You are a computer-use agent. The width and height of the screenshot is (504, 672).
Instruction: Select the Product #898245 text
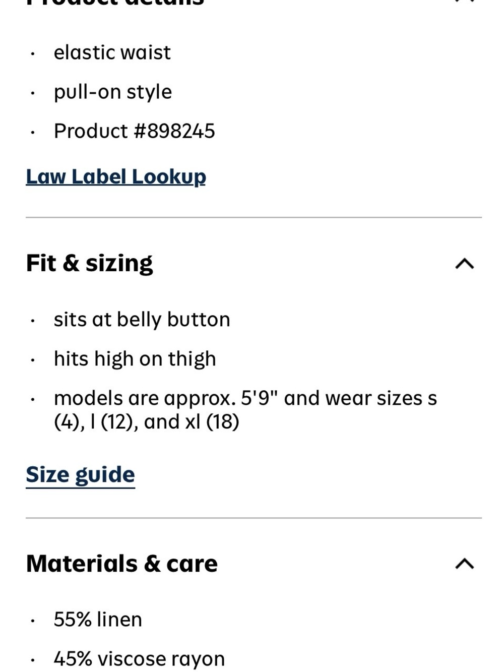135,131
